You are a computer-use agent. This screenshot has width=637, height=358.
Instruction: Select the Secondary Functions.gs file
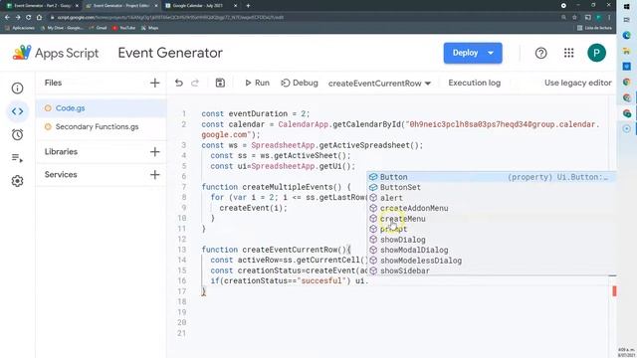click(x=101, y=126)
